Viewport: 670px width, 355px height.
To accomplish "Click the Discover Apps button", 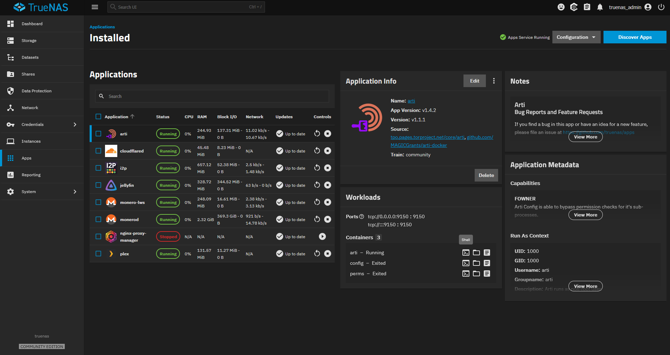I will click(635, 37).
